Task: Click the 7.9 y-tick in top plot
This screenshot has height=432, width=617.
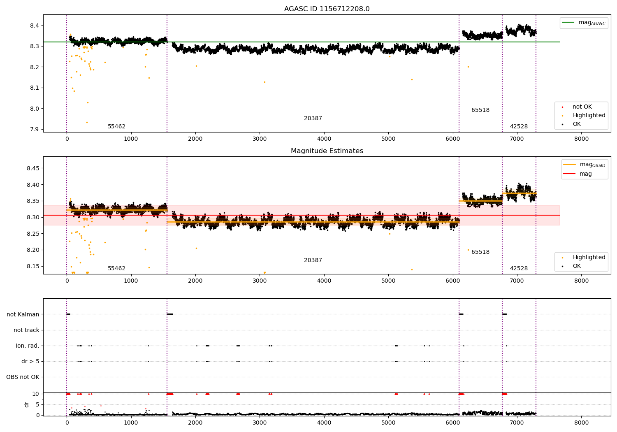Action: click(x=35, y=130)
